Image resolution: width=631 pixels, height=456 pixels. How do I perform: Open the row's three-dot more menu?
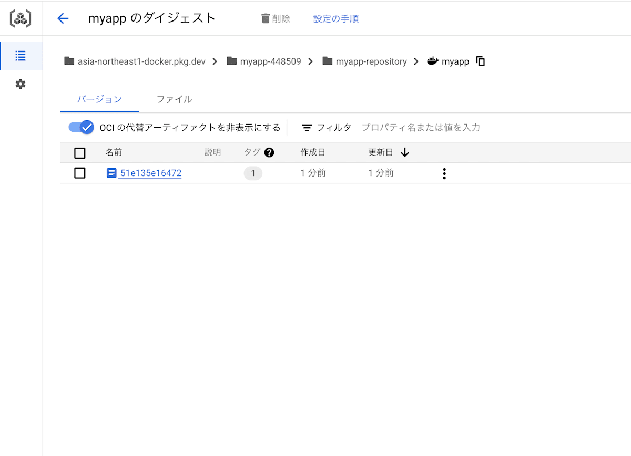[444, 173]
